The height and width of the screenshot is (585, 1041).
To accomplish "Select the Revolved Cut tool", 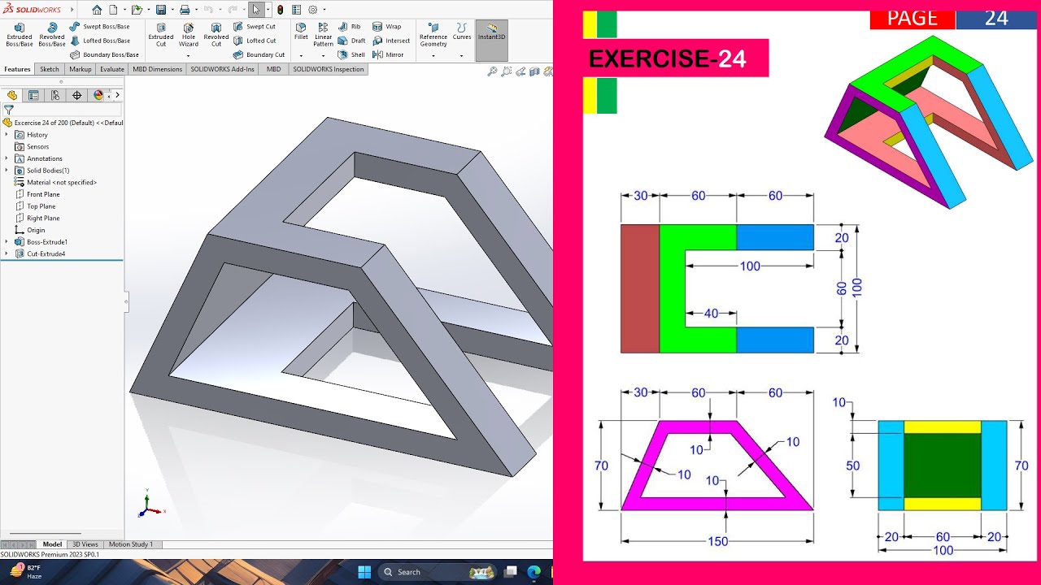I will [x=216, y=35].
